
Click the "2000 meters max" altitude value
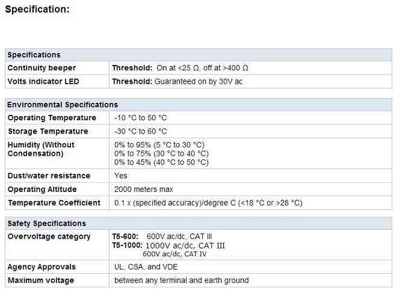pos(144,189)
